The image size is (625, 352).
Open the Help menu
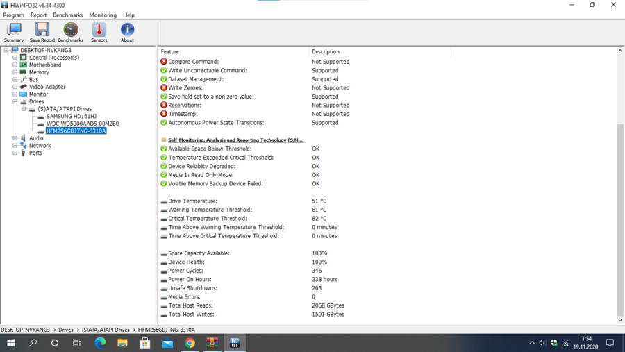128,15
